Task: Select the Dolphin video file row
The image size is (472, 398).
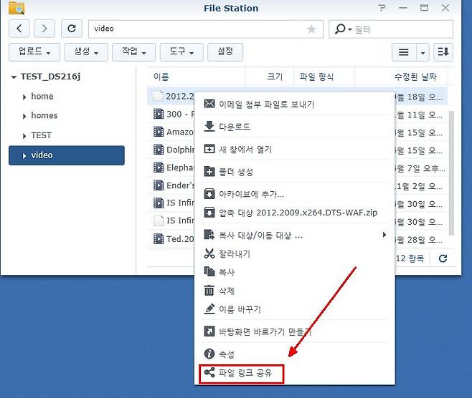Action: pos(171,150)
